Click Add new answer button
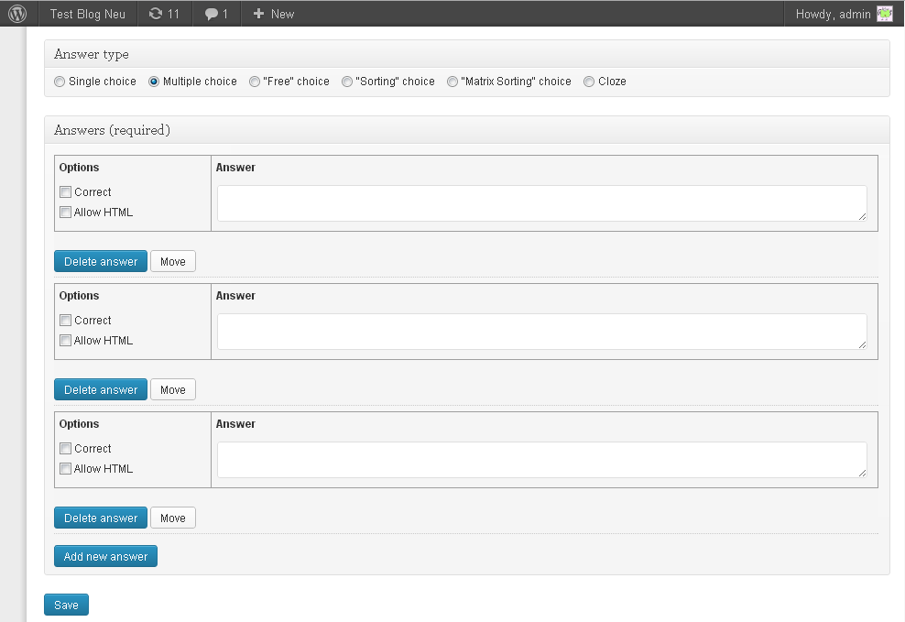 click(105, 557)
